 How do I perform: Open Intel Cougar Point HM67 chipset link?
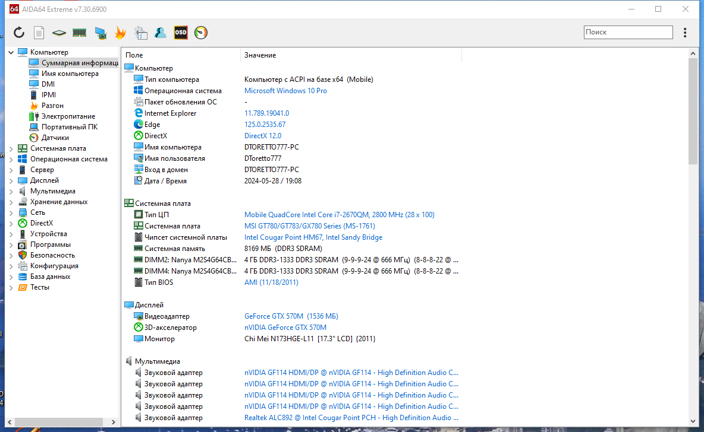(313, 237)
